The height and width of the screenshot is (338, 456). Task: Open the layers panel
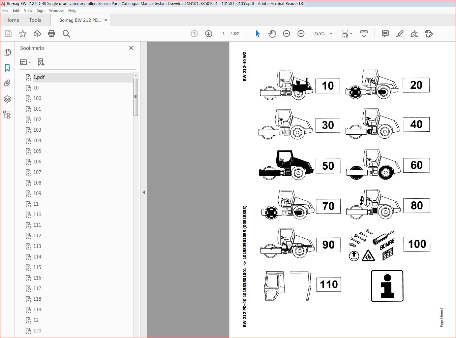(7, 99)
